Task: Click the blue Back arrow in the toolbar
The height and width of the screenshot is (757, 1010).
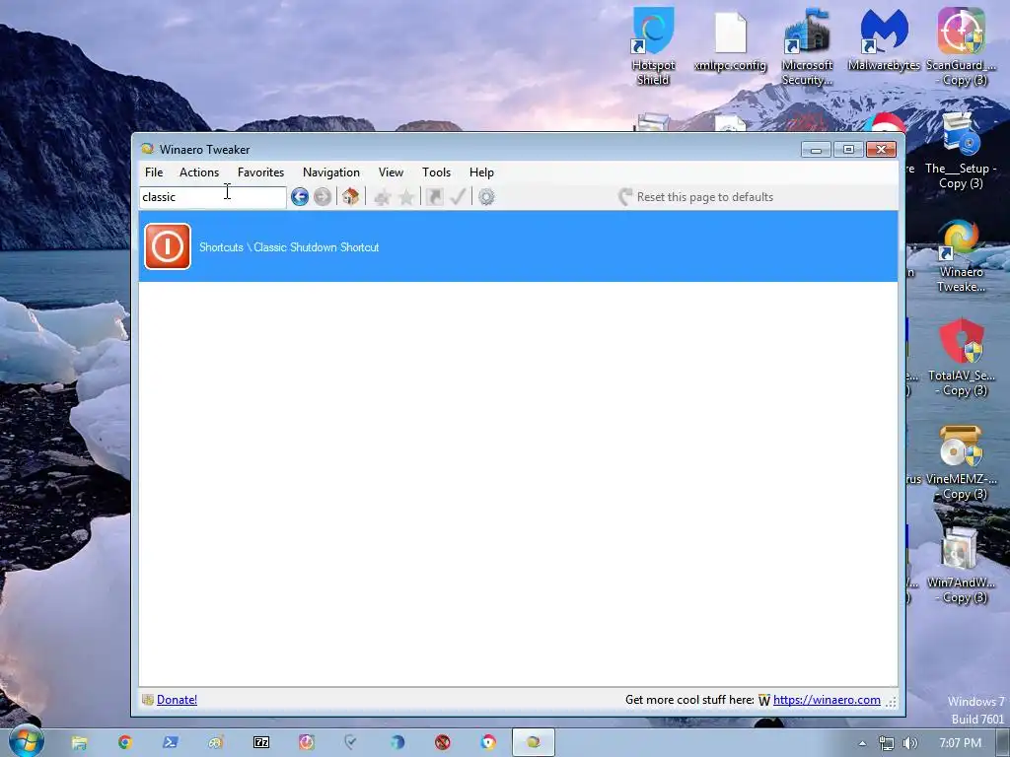Action: [300, 196]
